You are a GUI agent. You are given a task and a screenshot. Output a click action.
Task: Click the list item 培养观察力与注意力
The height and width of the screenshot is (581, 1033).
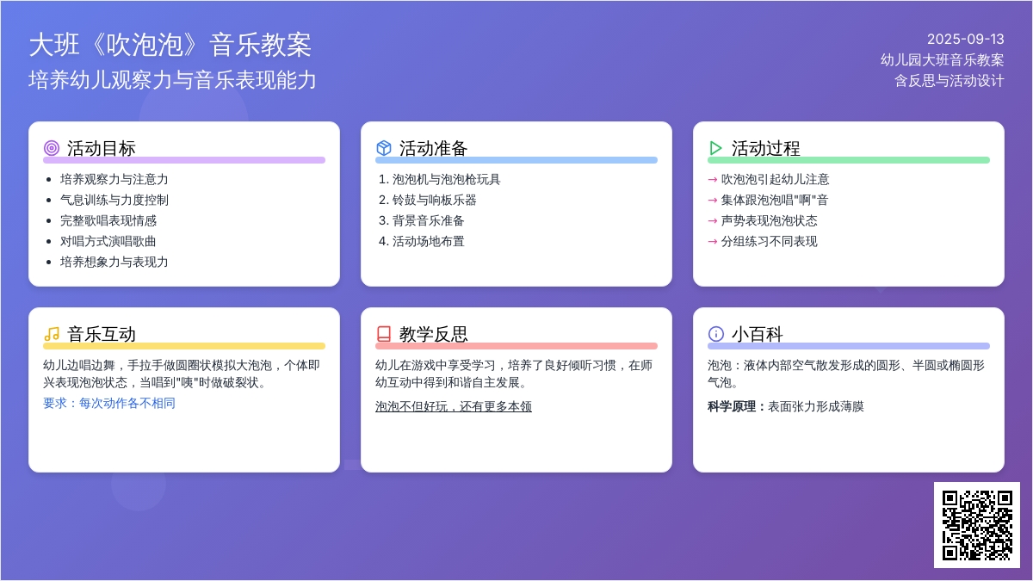114,179
